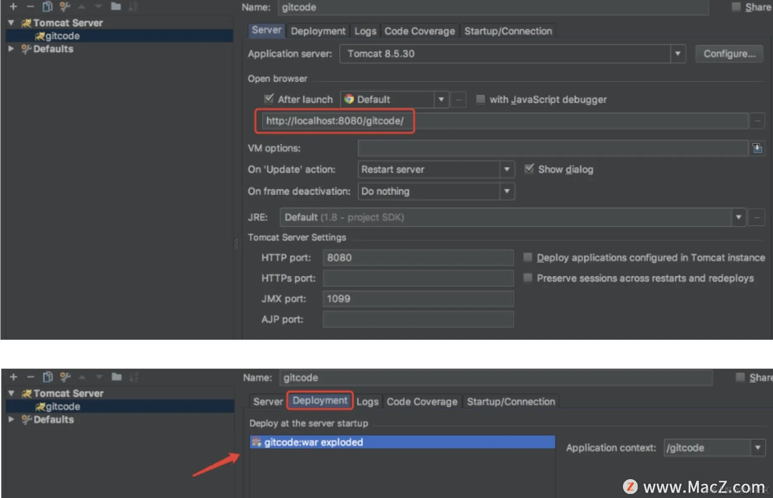This screenshot has height=498, width=773.
Task: Remove configuration via minus icon in top dialog
Action: pyautogui.click(x=30, y=6)
